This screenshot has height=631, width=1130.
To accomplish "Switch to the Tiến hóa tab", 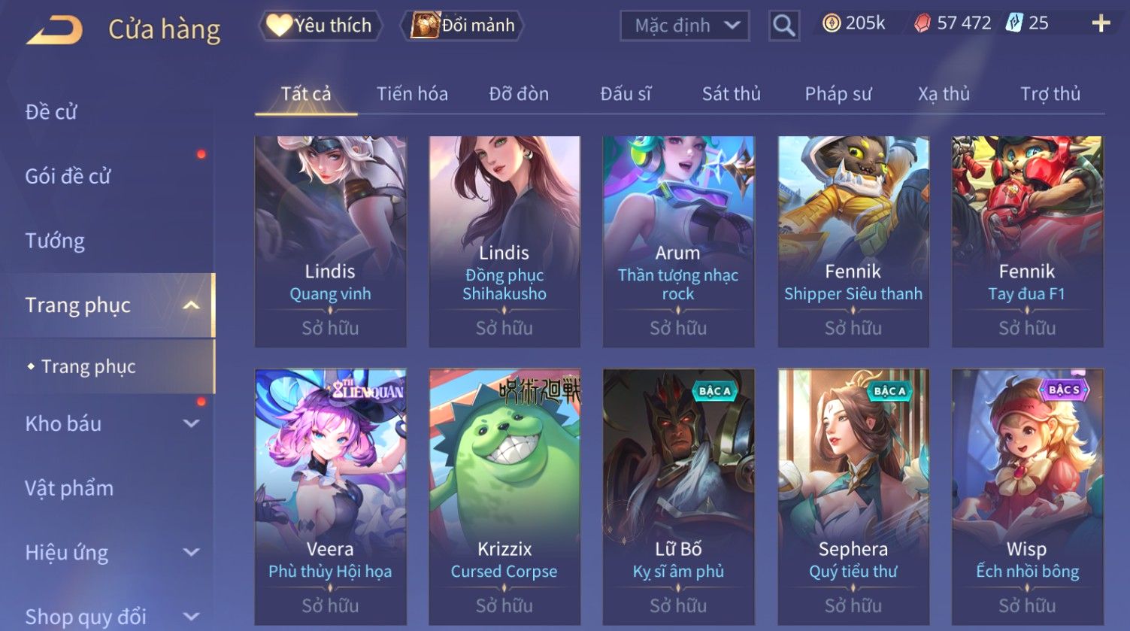I will (412, 94).
